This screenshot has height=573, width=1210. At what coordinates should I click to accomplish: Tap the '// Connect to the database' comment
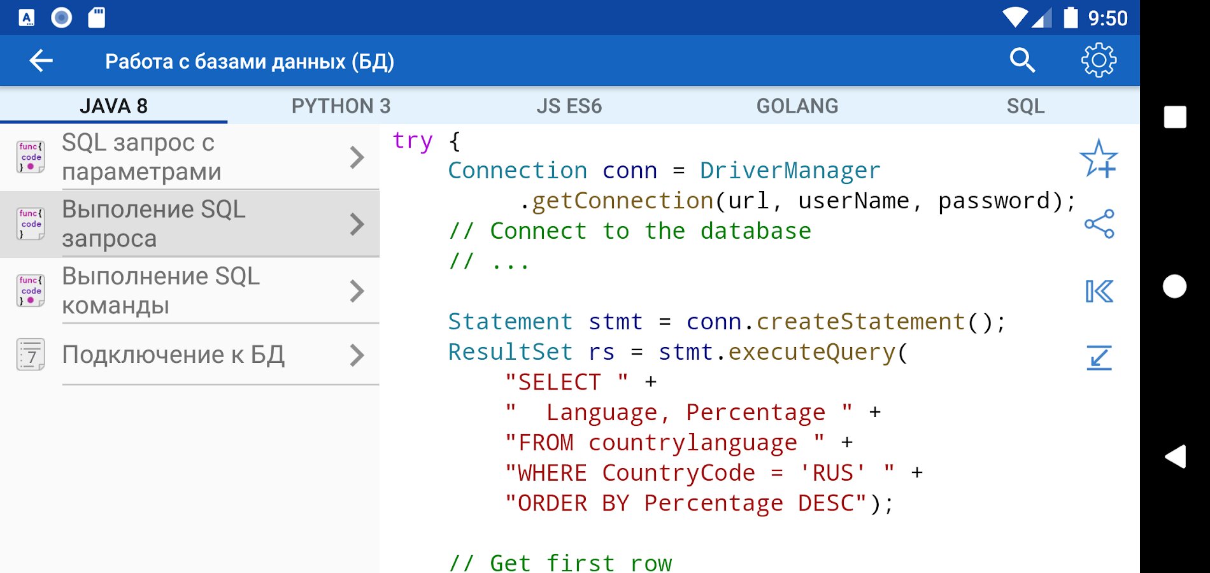[x=630, y=230]
